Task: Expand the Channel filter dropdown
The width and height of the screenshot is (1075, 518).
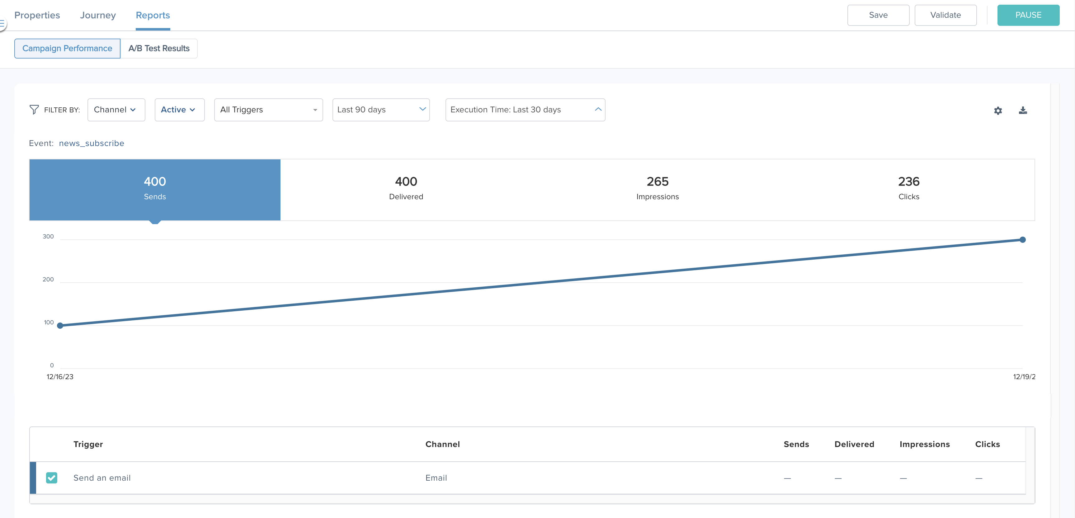Action: click(x=116, y=110)
